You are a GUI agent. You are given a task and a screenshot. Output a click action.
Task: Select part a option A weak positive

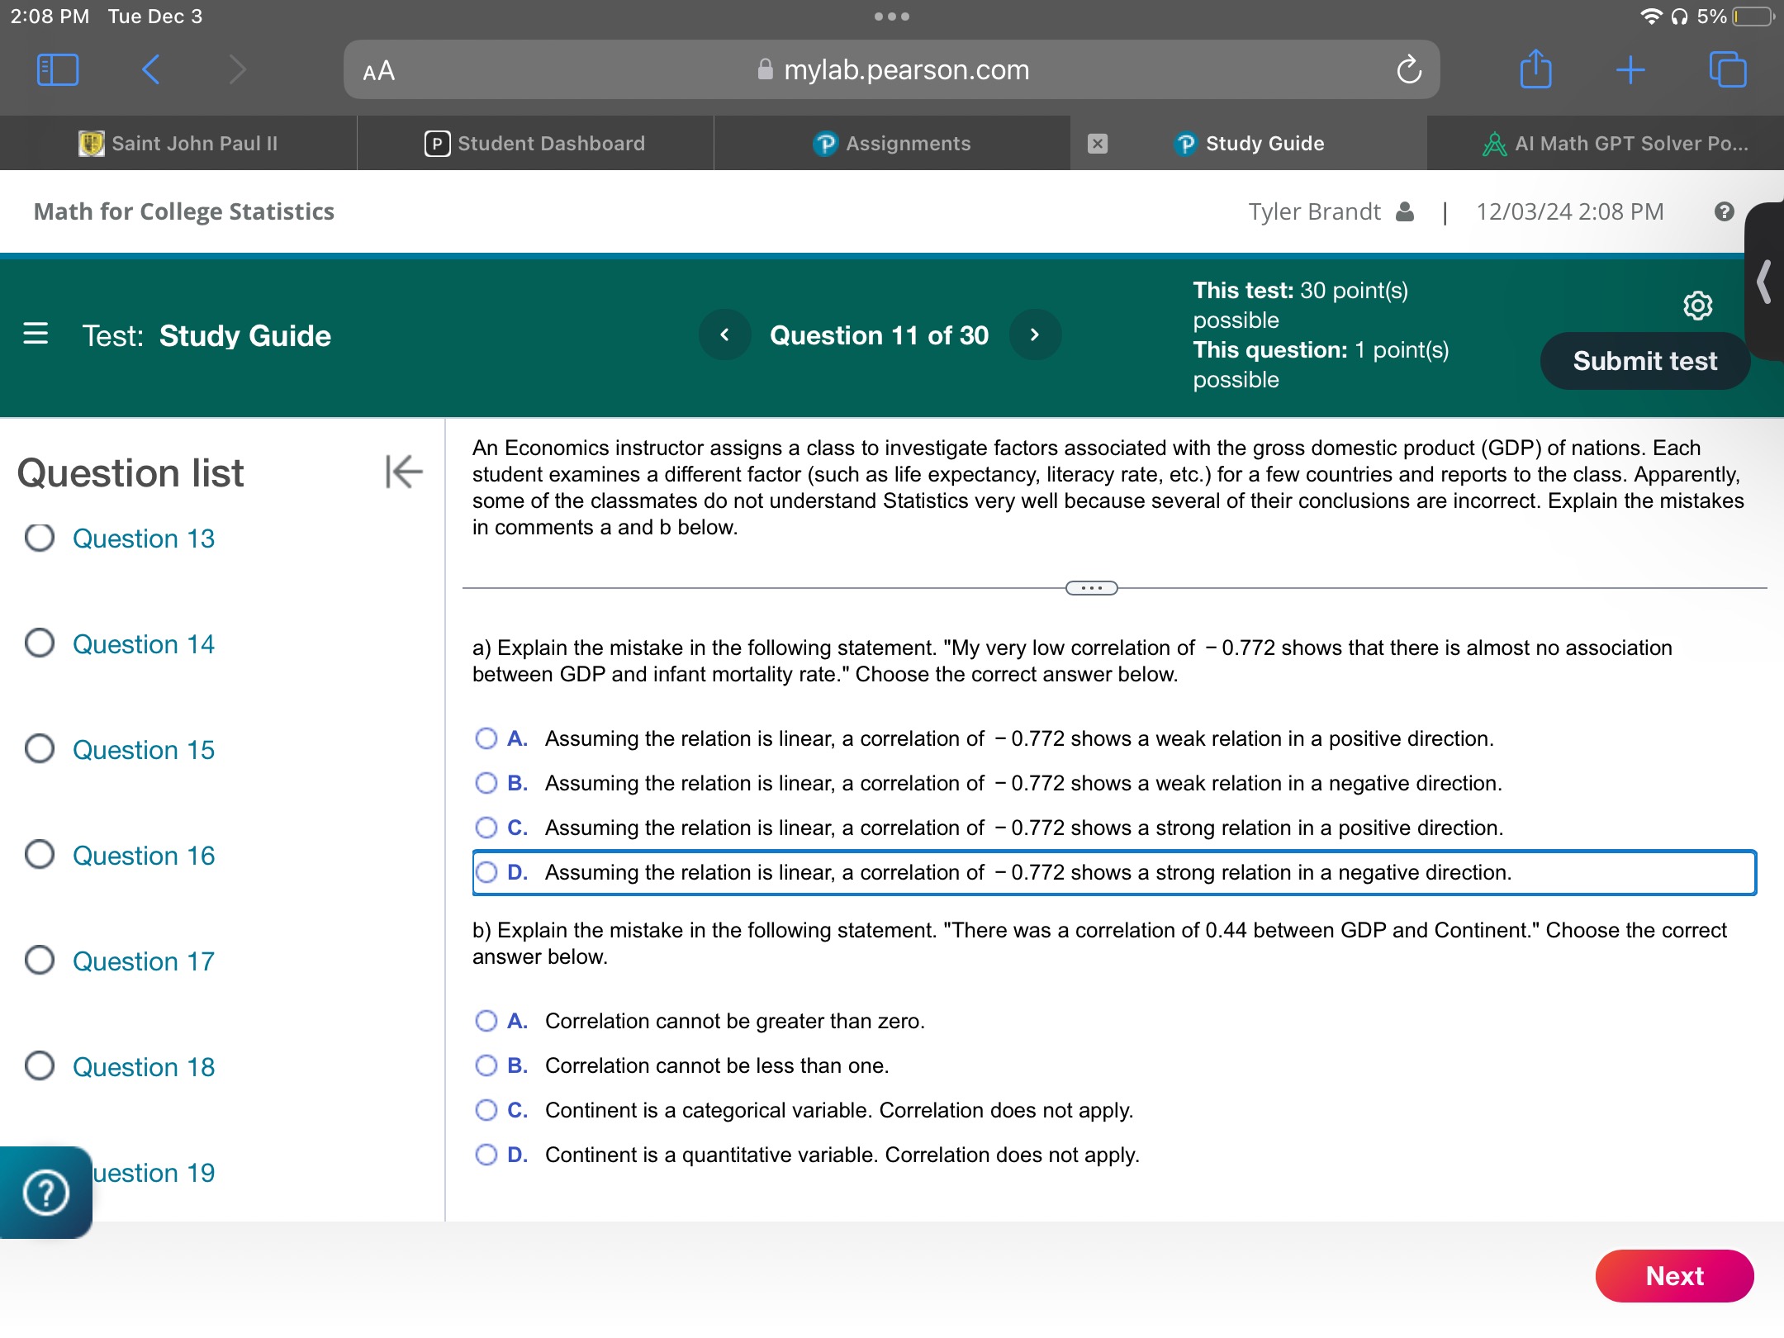tap(486, 738)
